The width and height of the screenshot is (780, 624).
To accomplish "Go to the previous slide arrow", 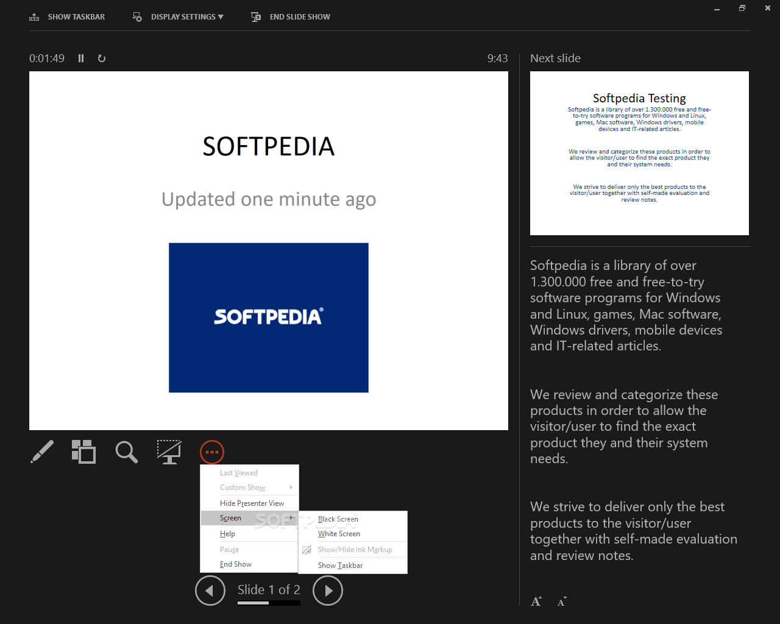I will [x=210, y=590].
